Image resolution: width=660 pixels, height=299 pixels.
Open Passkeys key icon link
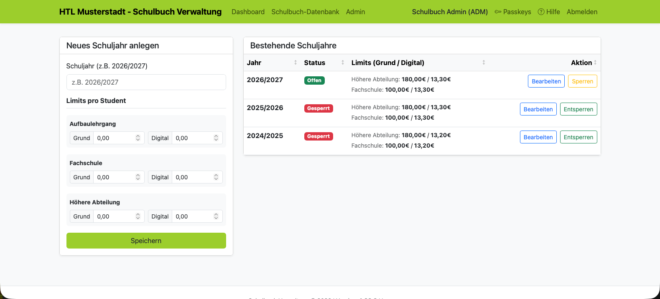(498, 12)
